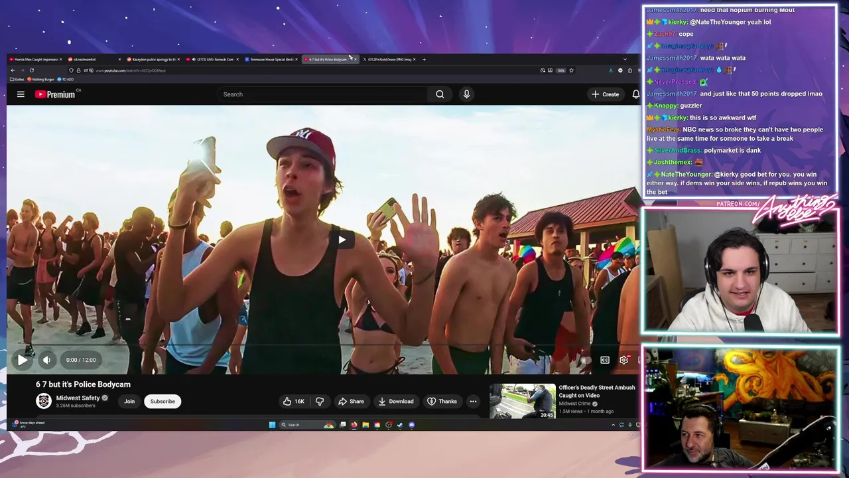The image size is (849, 478).
Task: Open the weather widget on the taskbar
Action: click(29, 424)
